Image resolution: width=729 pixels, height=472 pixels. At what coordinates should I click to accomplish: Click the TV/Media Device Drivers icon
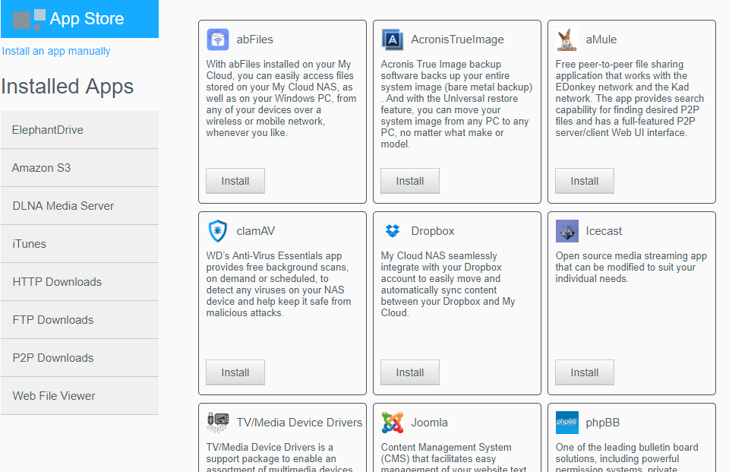tap(217, 422)
